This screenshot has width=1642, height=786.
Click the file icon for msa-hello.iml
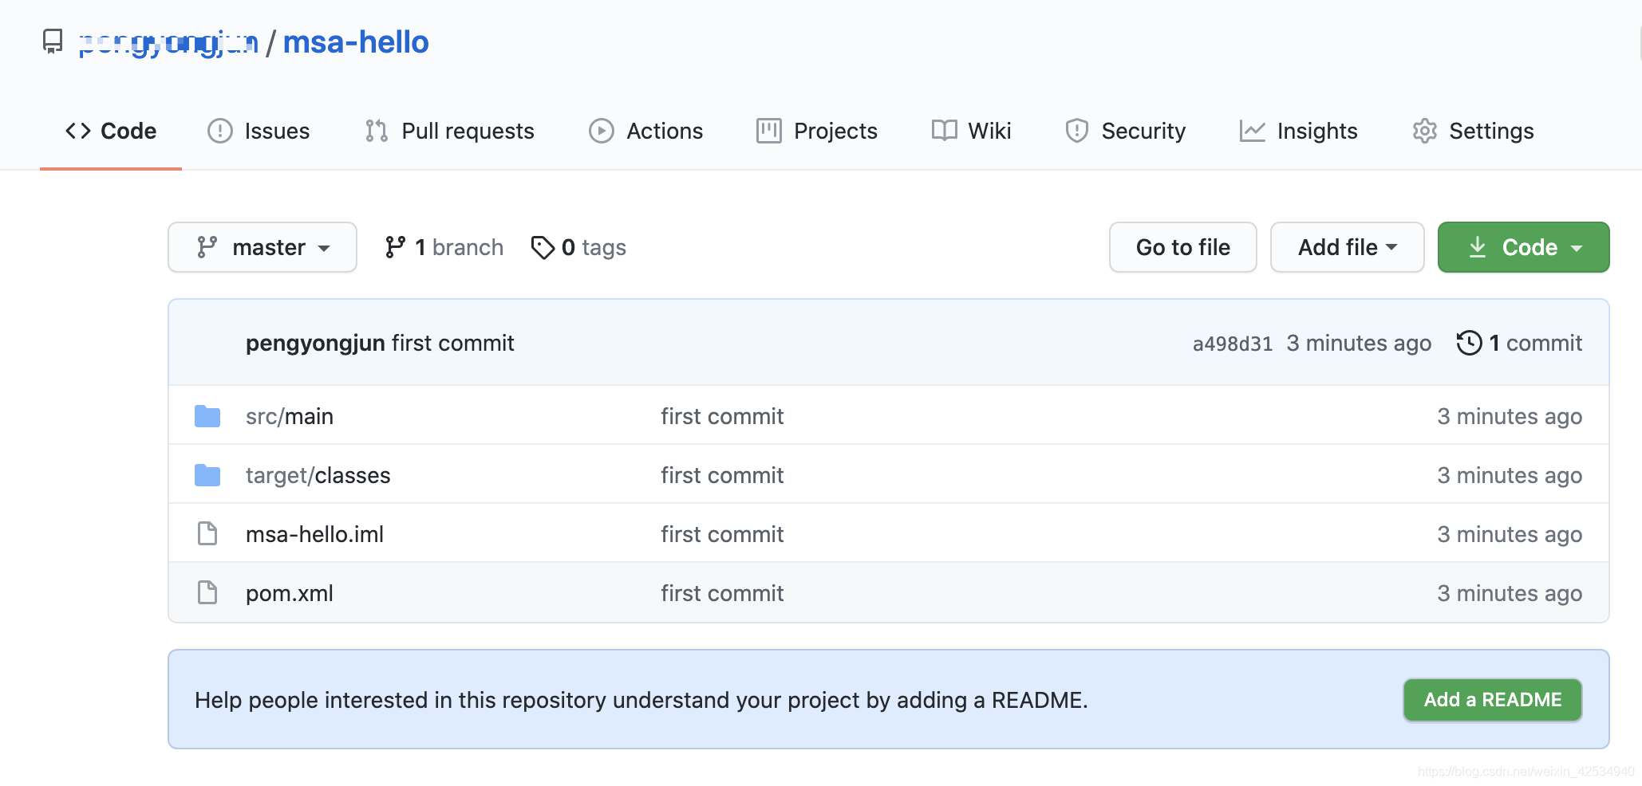click(207, 533)
